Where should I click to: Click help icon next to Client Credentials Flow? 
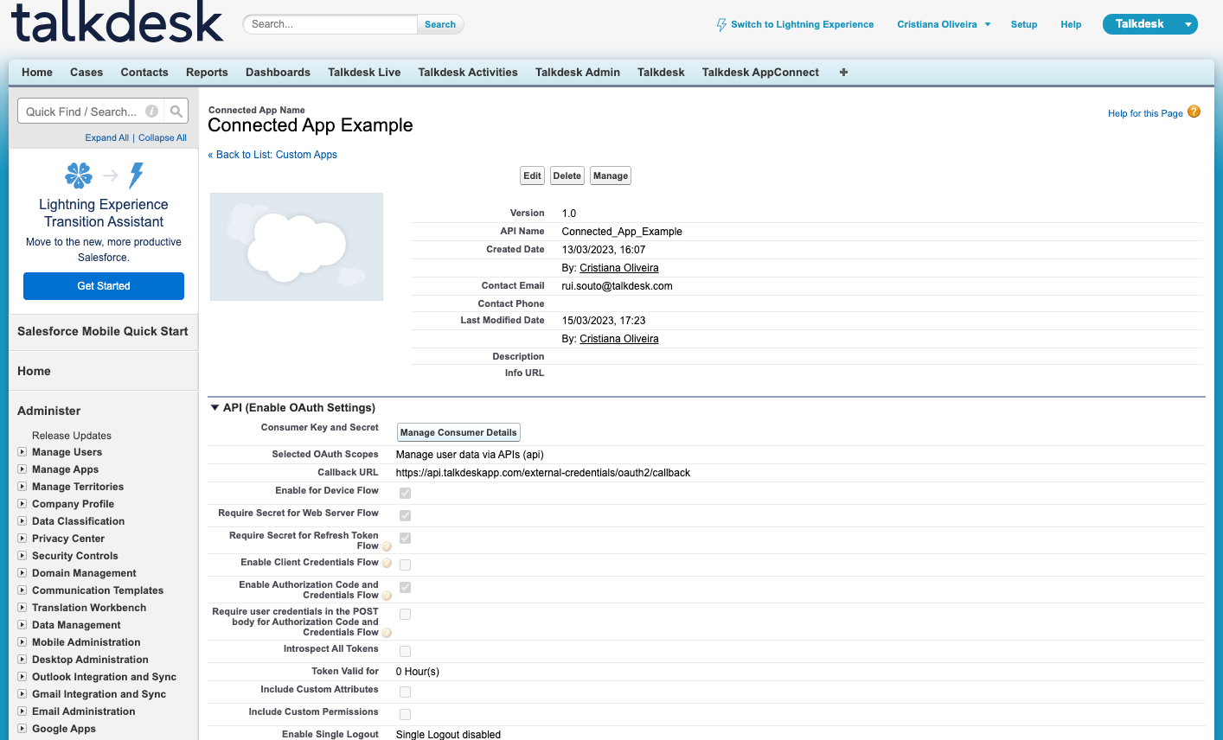(x=387, y=563)
